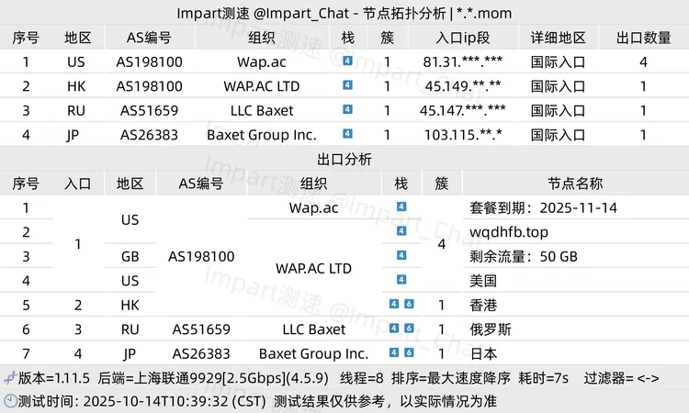Select the 入口ip段 column header
The image size is (689, 413).
462,38
